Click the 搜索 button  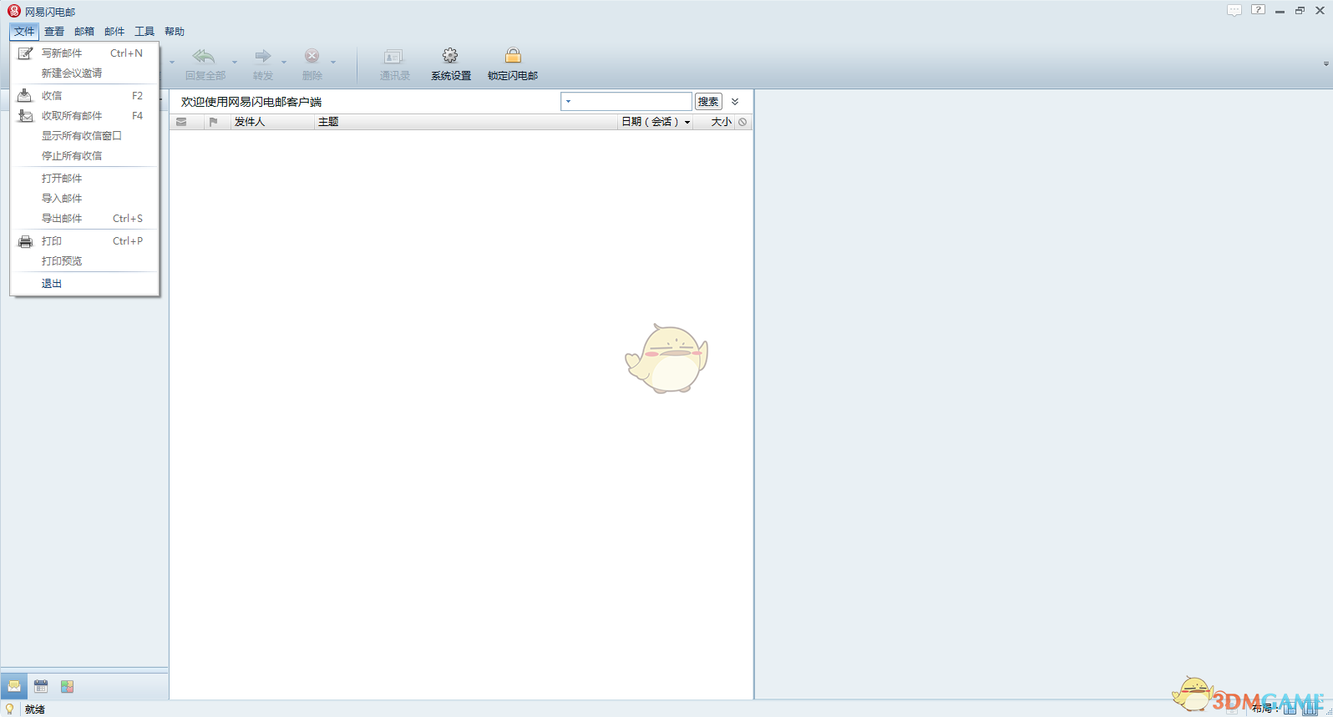pyautogui.click(x=708, y=102)
